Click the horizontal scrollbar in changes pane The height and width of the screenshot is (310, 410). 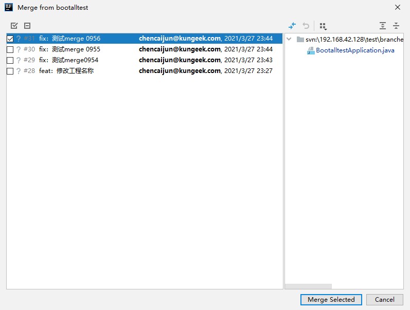(x=309, y=286)
